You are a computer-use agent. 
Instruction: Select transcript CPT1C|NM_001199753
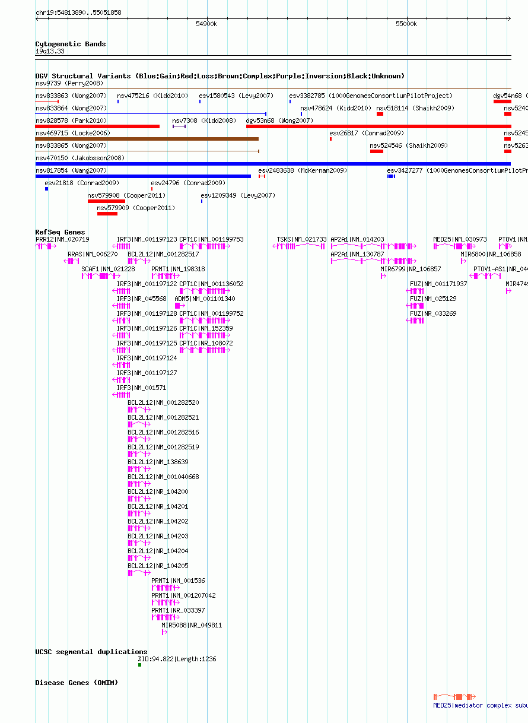211,239
